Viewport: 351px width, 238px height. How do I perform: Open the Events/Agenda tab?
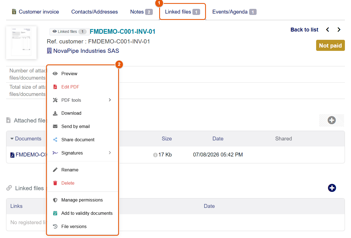point(234,12)
